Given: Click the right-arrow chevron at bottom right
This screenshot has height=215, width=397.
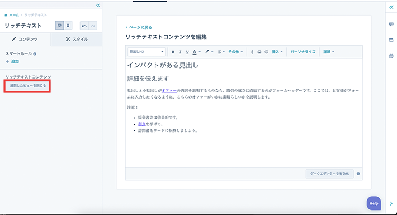Looking at the screenshot, I should tap(391, 203).
